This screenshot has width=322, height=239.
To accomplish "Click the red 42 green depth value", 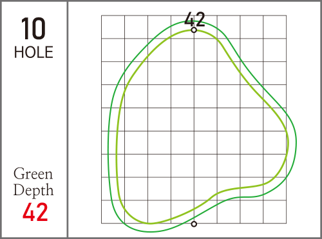I will 35,212.
